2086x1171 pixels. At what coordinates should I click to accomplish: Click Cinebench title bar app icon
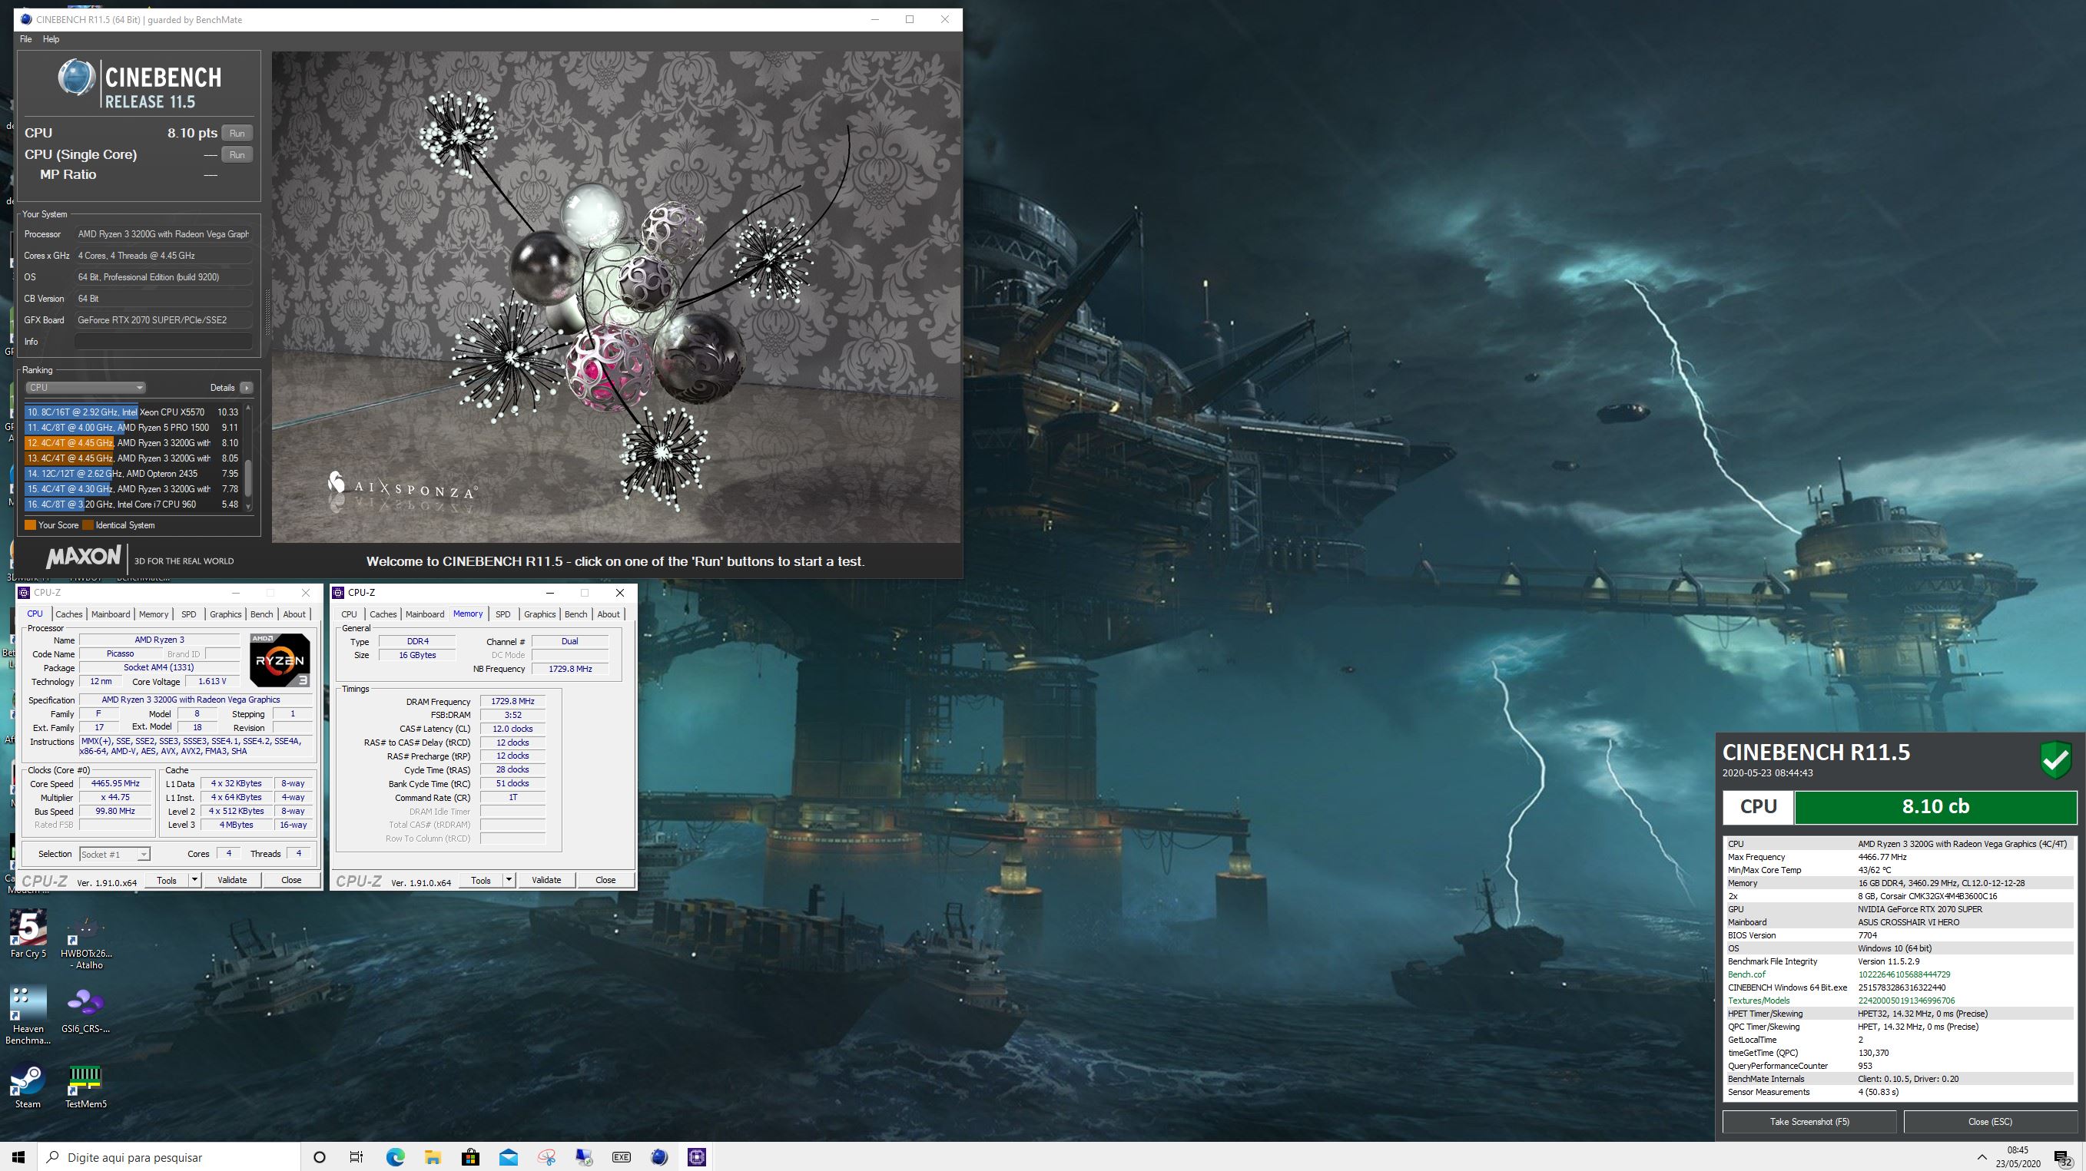(26, 19)
